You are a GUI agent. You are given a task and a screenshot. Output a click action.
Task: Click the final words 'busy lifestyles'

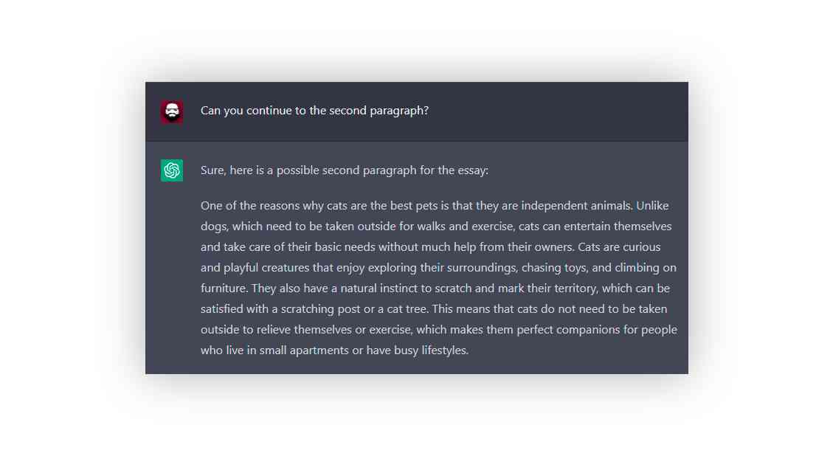pos(430,350)
